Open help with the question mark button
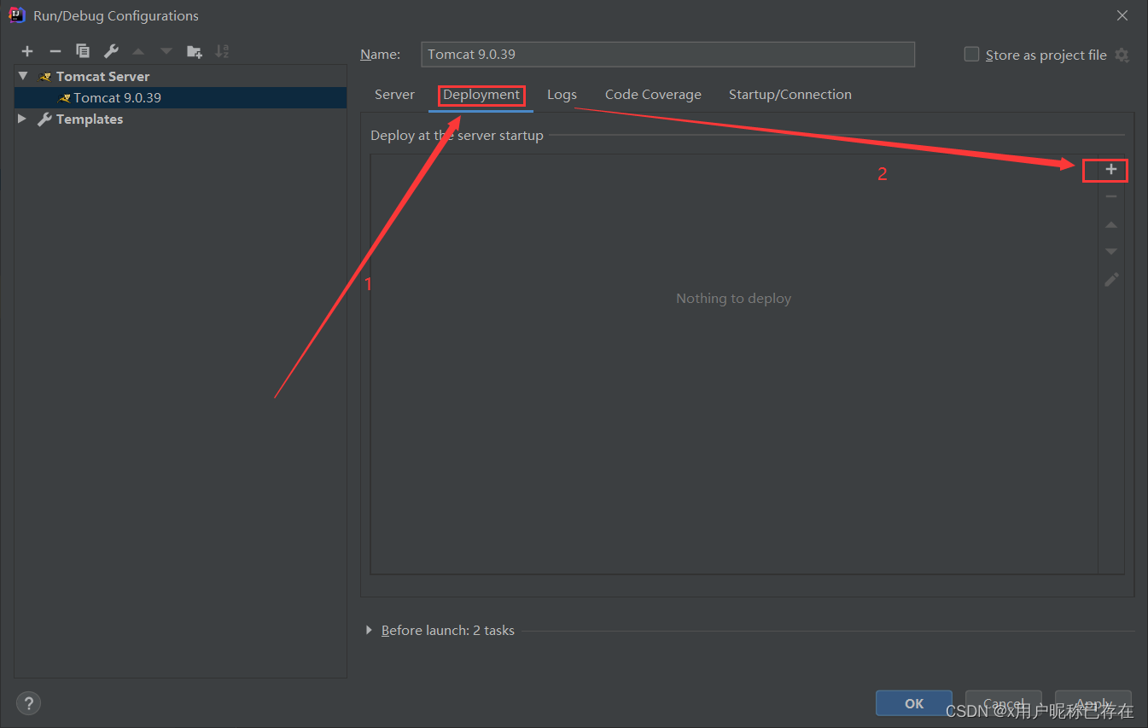This screenshot has height=728, width=1148. tap(28, 703)
